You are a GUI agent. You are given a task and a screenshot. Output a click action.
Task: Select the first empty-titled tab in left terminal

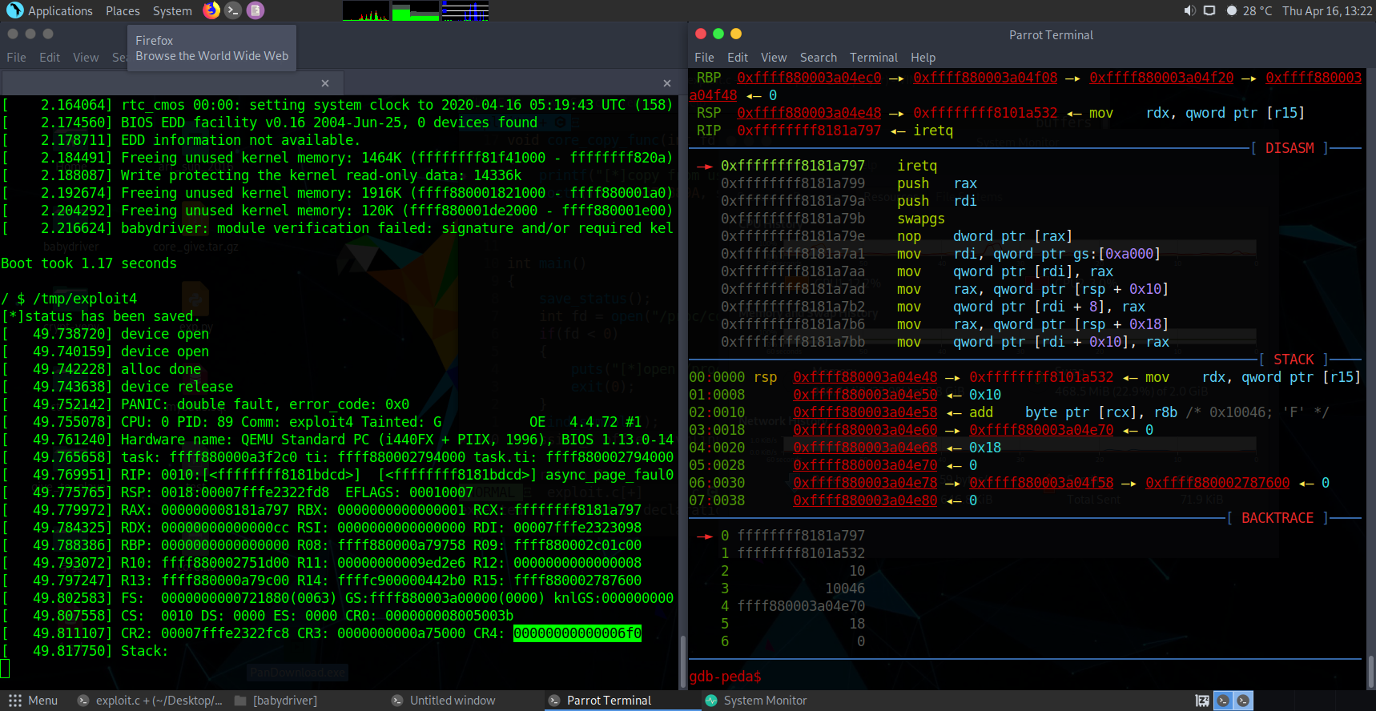click(x=172, y=83)
